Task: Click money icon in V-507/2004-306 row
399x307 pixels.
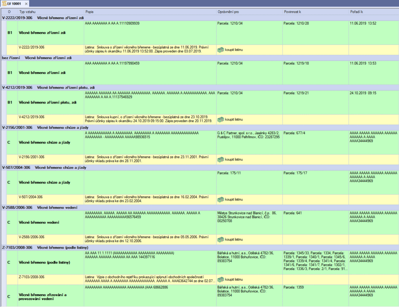Action: click(x=221, y=200)
